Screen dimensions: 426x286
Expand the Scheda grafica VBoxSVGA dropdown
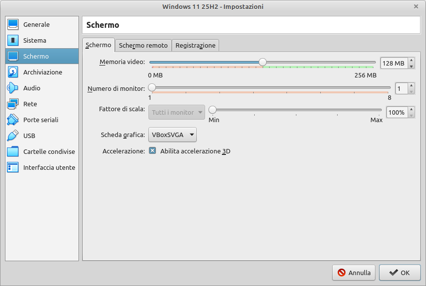[172, 135]
